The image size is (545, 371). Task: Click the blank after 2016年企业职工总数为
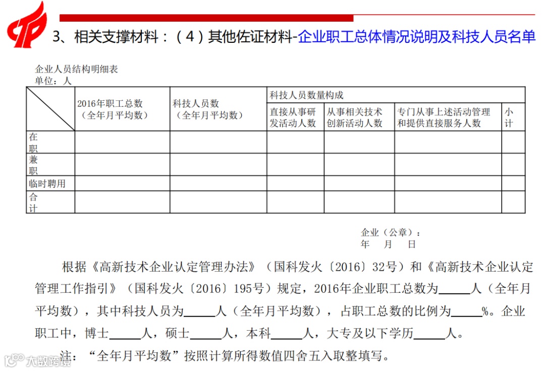click(x=455, y=290)
